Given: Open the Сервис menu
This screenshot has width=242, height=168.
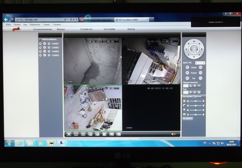Looking at the screenshot, I should pos(47,25).
